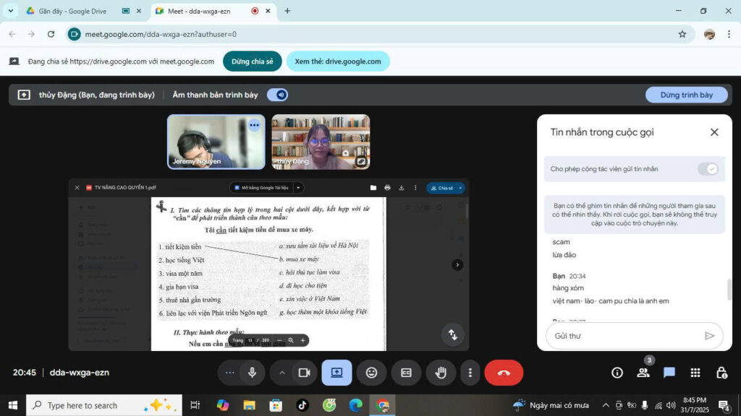This screenshot has height=416, width=741.
Task: Raise hand in the meeting
Action: (440, 373)
